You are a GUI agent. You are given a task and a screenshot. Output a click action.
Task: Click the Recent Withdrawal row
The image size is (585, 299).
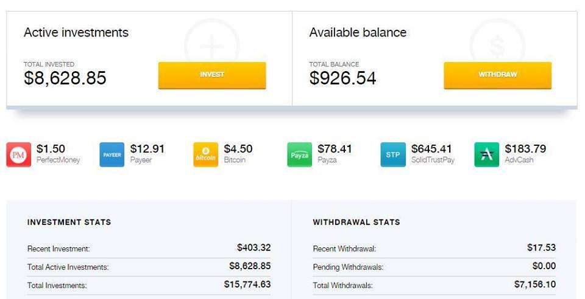pyautogui.click(x=434, y=249)
